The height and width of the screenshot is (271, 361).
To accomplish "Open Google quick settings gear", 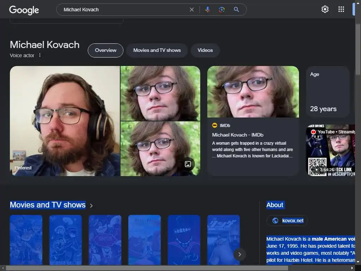I will pos(325,9).
